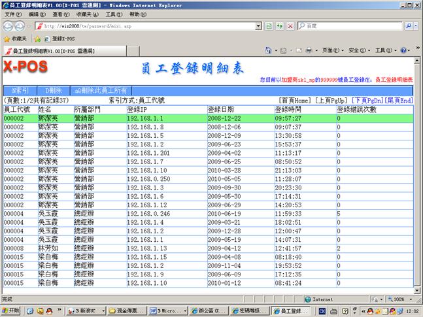Click the Refresh page icon

pos(280,26)
